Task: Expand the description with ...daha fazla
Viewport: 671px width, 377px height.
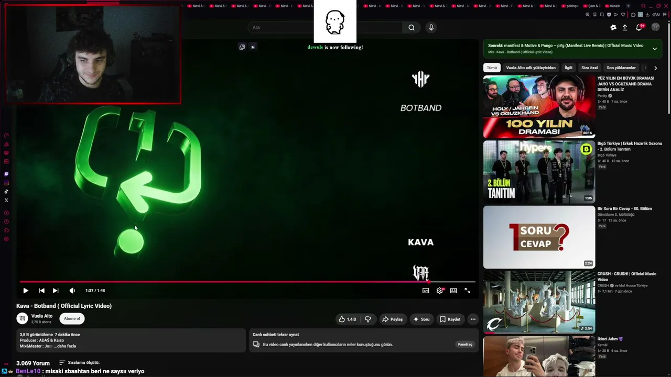Action: (65, 346)
